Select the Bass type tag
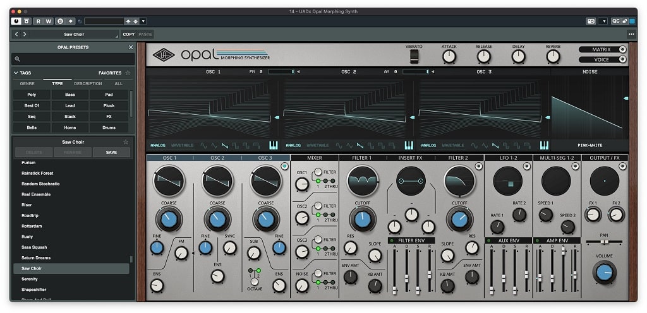 click(70, 95)
